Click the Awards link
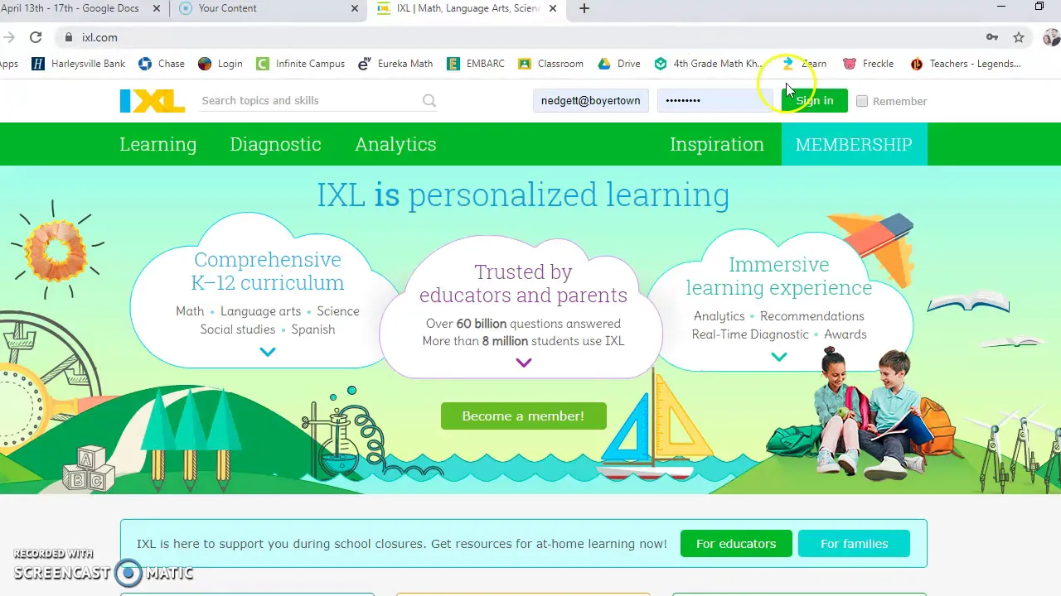 point(845,334)
